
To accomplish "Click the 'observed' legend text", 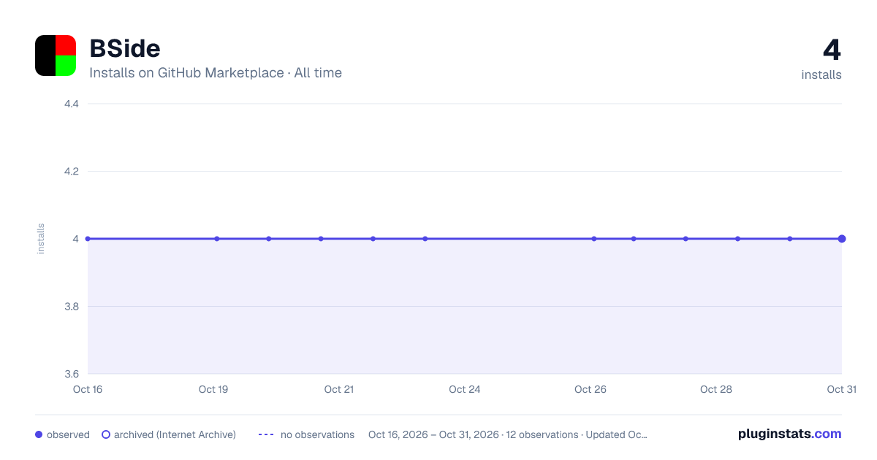I will pos(68,434).
